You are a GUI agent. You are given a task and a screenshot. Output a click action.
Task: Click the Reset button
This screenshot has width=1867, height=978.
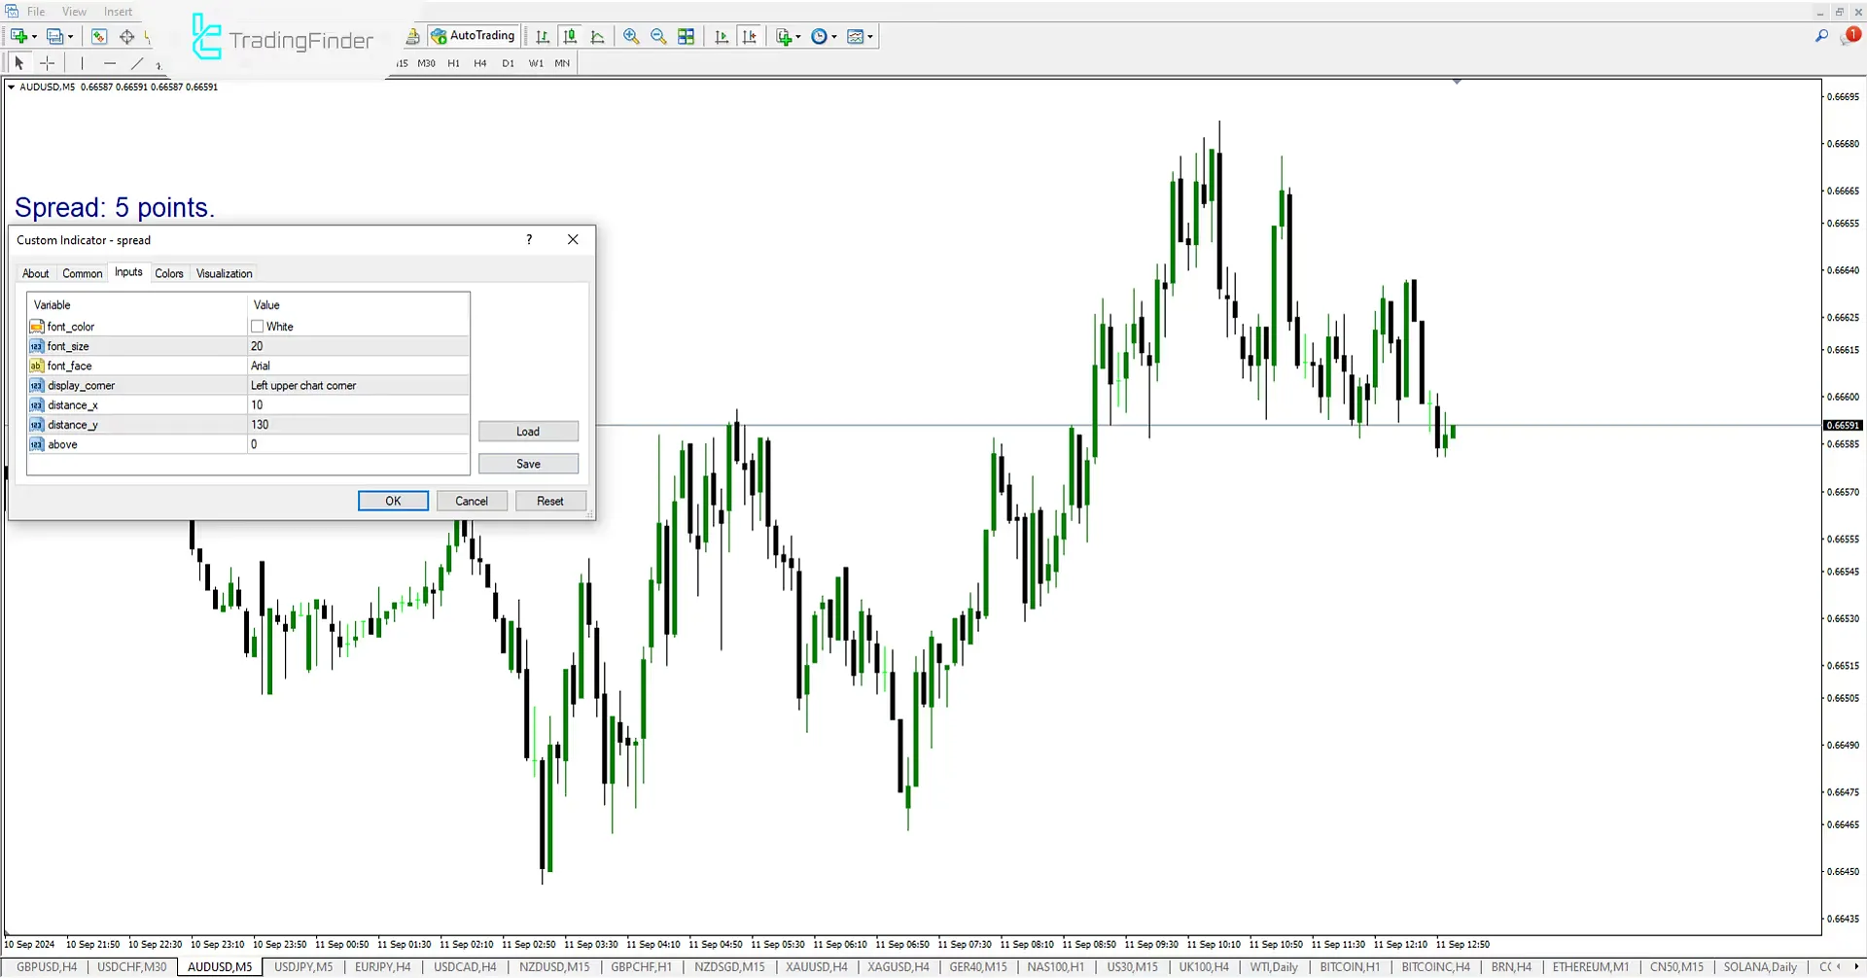click(x=549, y=502)
